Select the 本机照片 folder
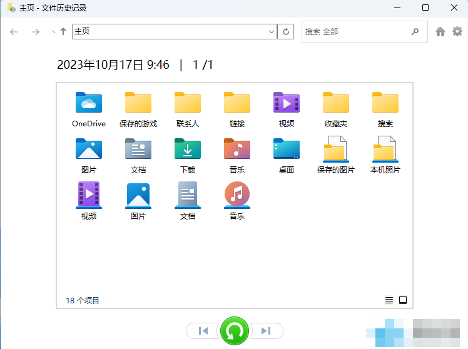The image size is (468, 349). [x=385, y=154]
